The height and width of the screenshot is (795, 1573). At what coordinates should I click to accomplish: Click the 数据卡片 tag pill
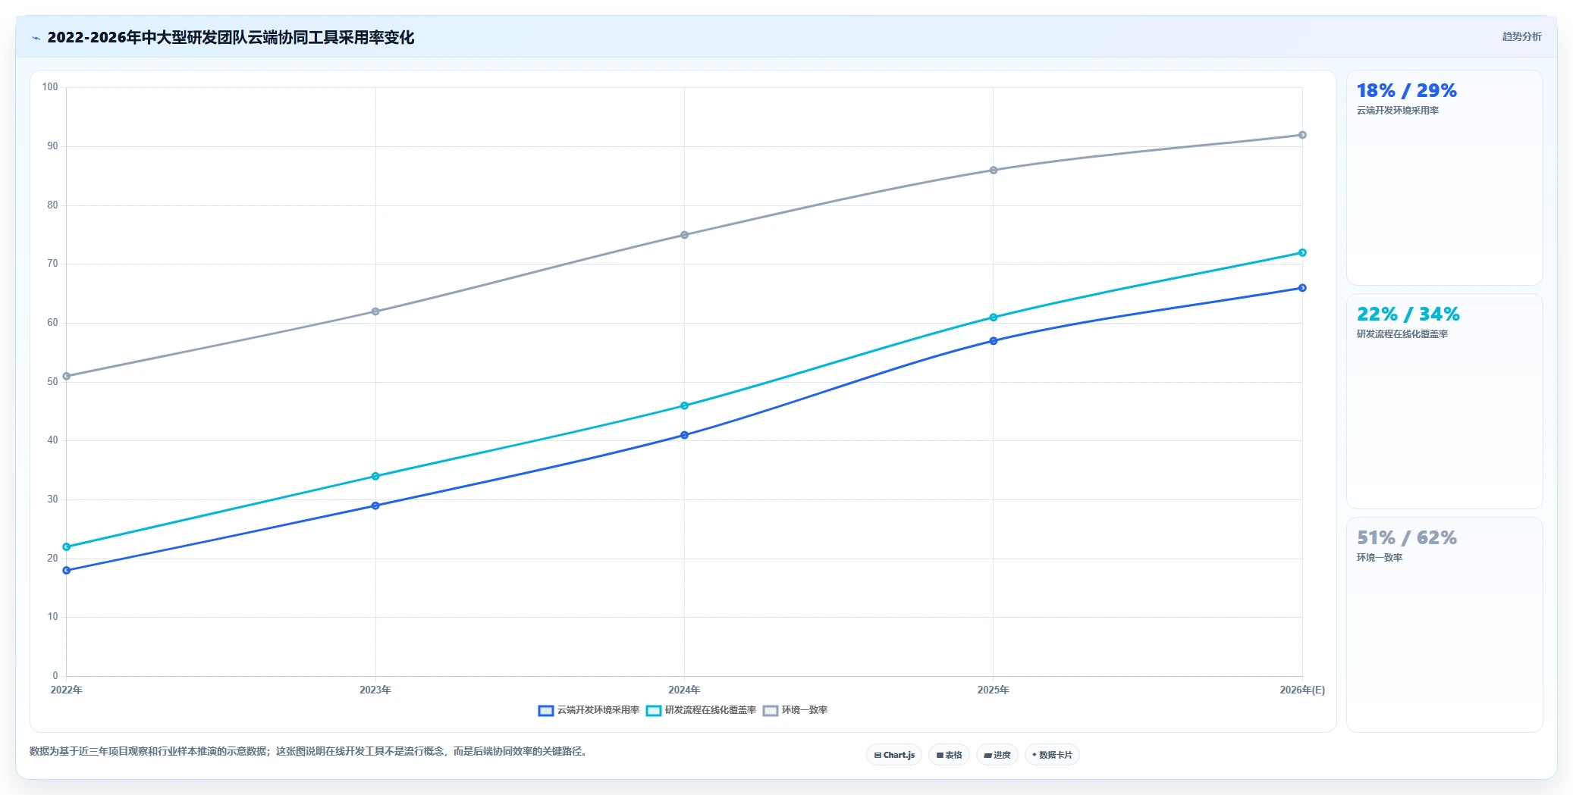pos(1052,755)
